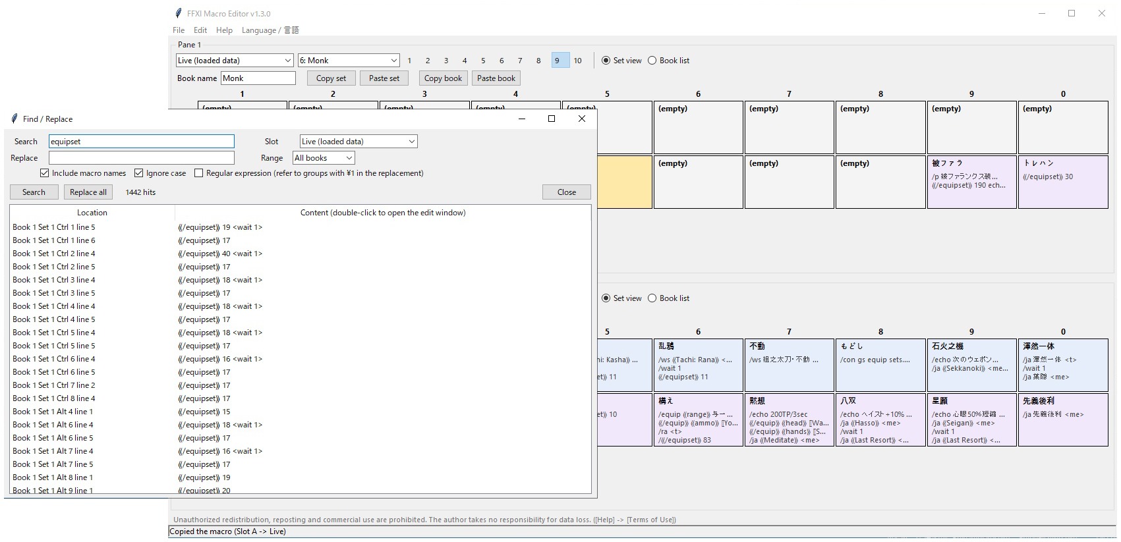The width and height of the screenshot is (1121, 542).
Task: Click the Find / Replace window feather icon
Action: [14, 119]
